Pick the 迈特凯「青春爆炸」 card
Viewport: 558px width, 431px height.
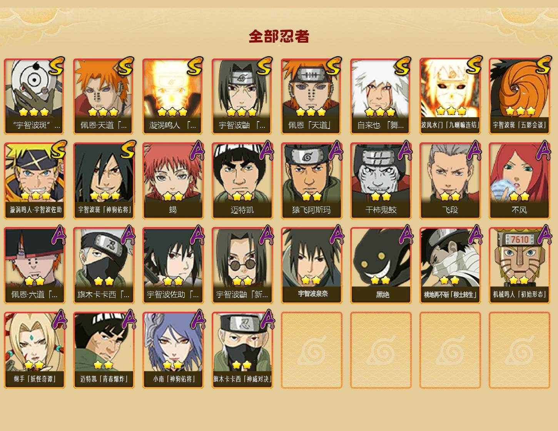(x=104, y=350)
